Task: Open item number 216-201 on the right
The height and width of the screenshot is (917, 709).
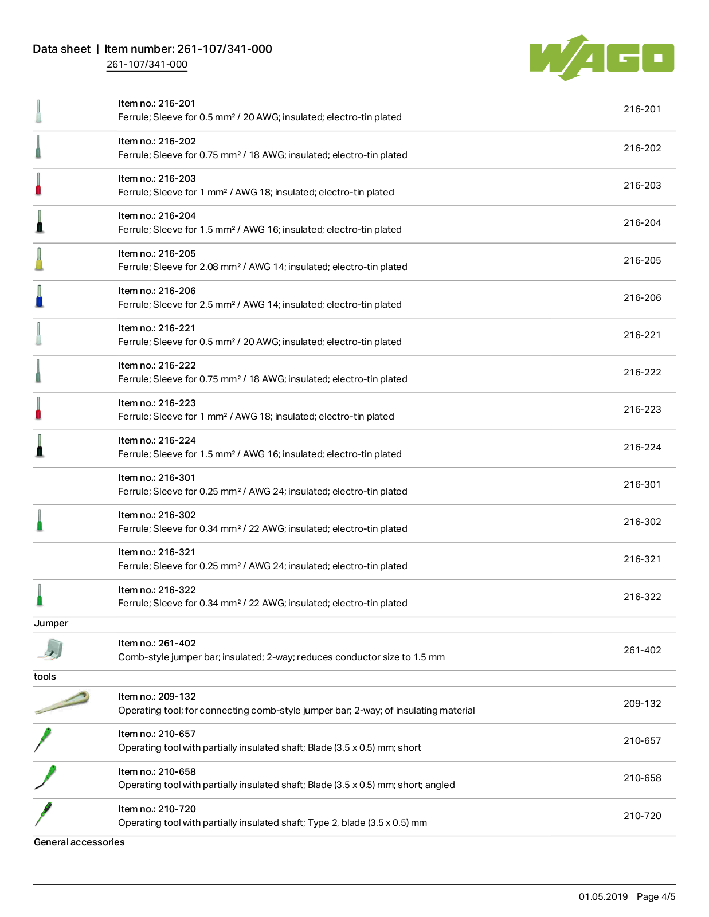Action: coord(642,109)
